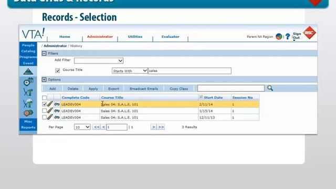The image size is (336, 189).
Task: Click the Broadcast Emails button
Action: 144,89
